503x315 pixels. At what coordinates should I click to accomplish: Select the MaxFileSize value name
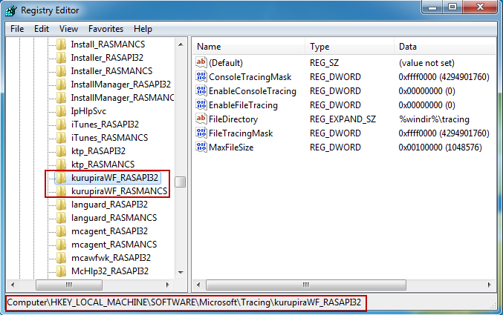[231, 147]
